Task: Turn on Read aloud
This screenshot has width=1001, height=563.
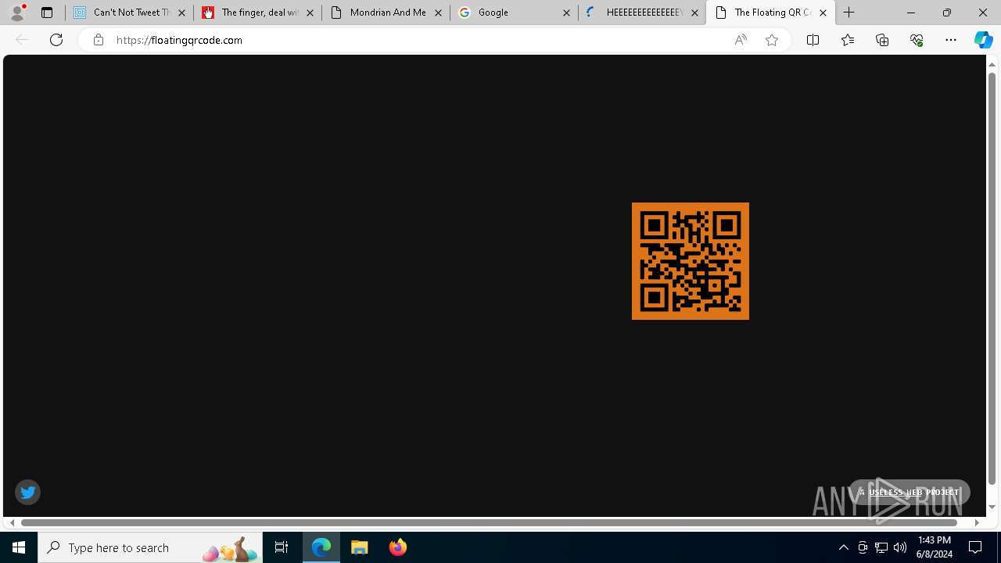Action: pos(741,40)
